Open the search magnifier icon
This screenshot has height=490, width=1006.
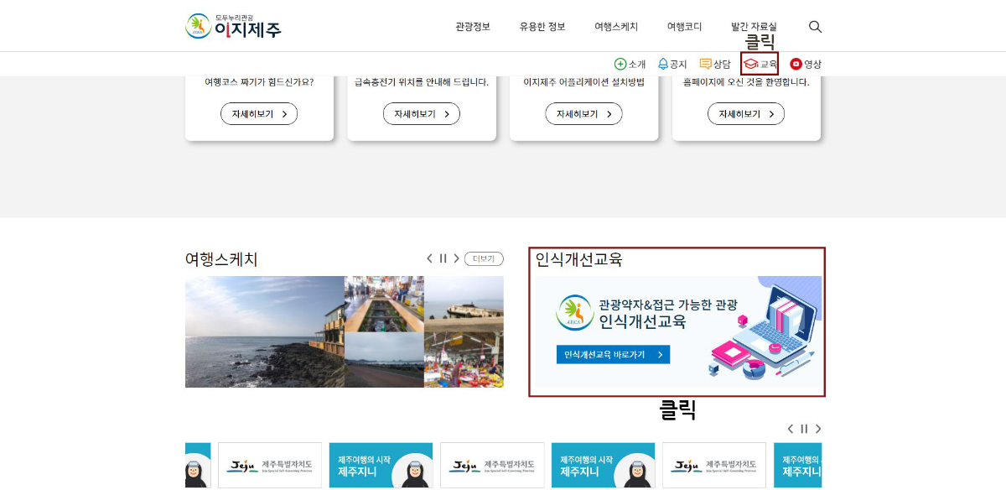click(x=815, y=27)
